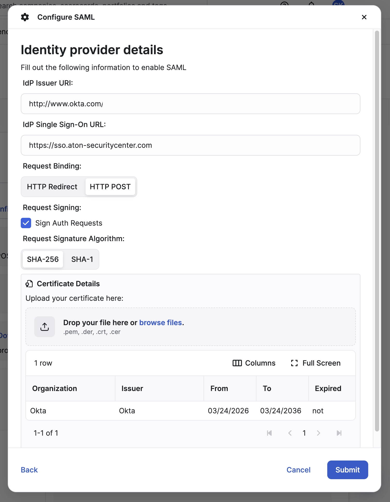This screenshot has width=390, height=502.
Task: Click the browse files link
Action: 161,323
